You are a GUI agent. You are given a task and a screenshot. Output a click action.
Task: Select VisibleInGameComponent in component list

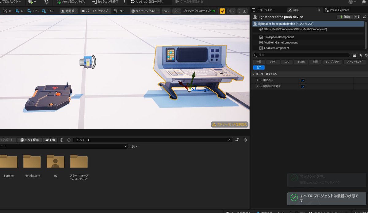308,43
